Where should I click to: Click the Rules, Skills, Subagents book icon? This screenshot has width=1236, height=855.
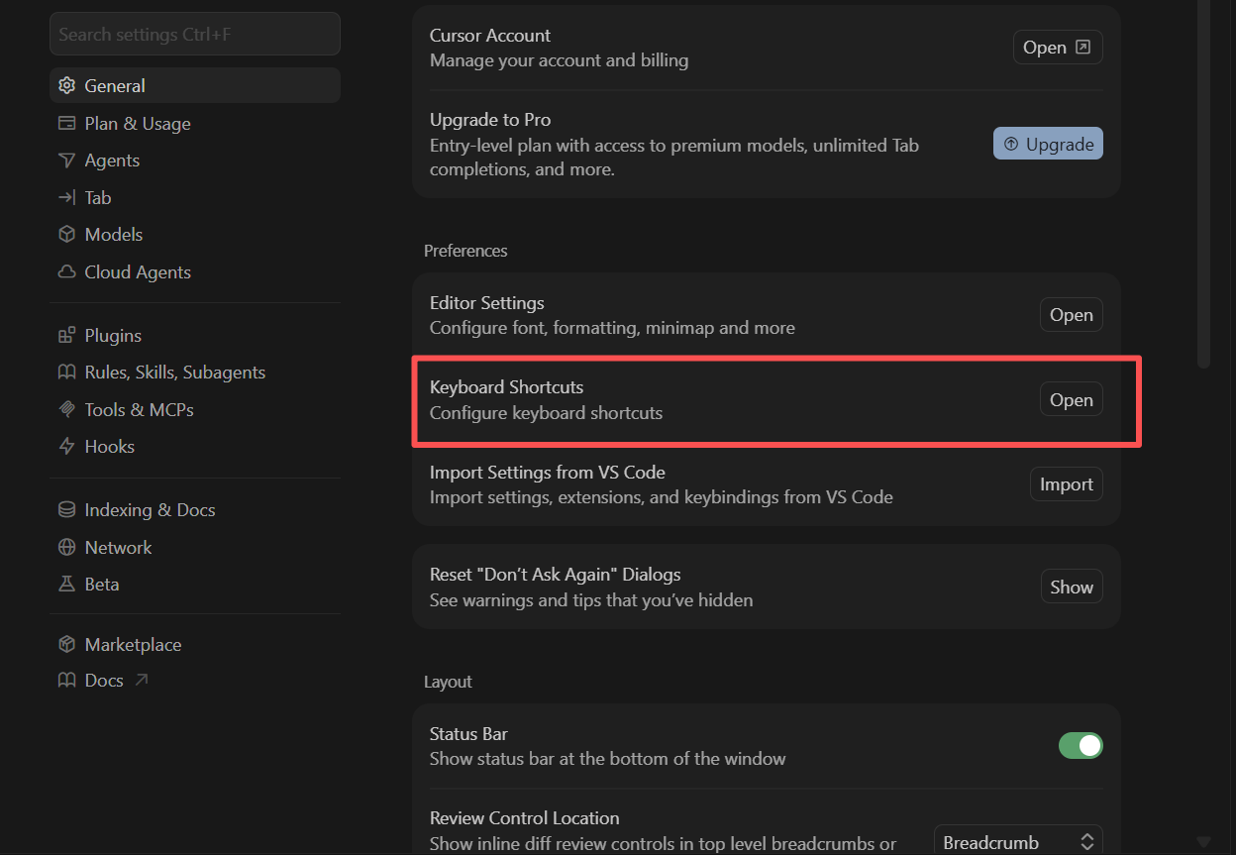[66, 373]
